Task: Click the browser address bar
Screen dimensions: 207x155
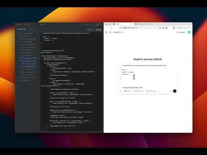Action: tap(138, 28)
